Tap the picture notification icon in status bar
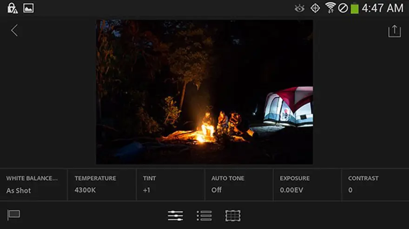 pyautogui.click(x=28, y=8)
